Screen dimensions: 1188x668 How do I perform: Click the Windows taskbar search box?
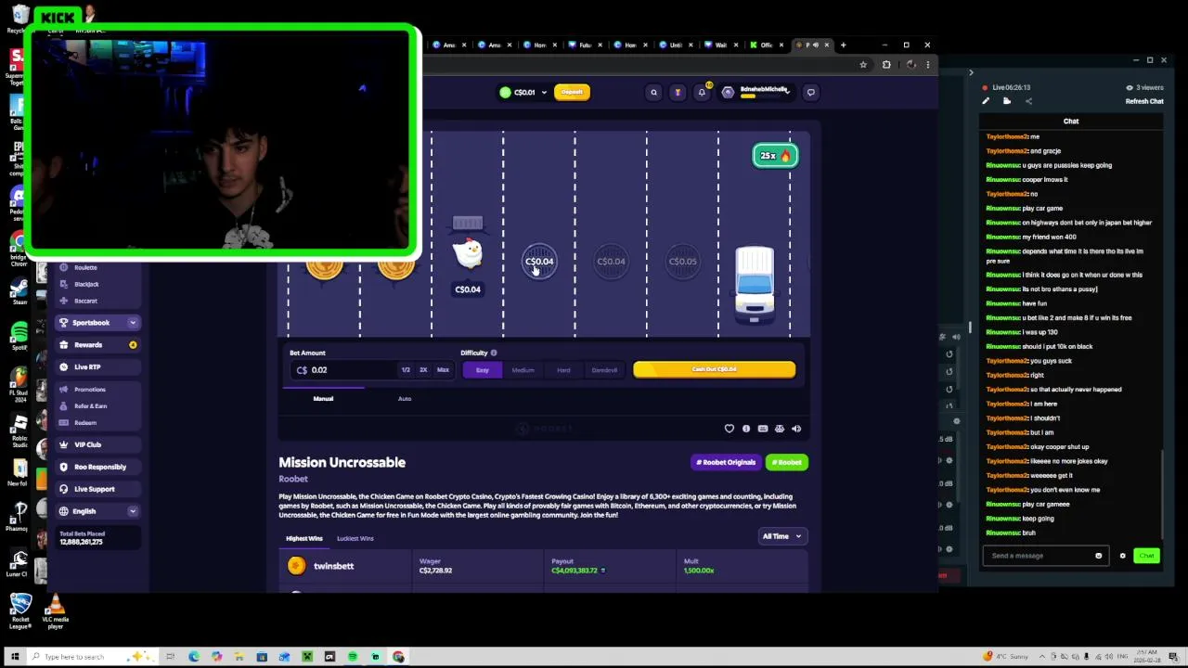tap(91, 657)
